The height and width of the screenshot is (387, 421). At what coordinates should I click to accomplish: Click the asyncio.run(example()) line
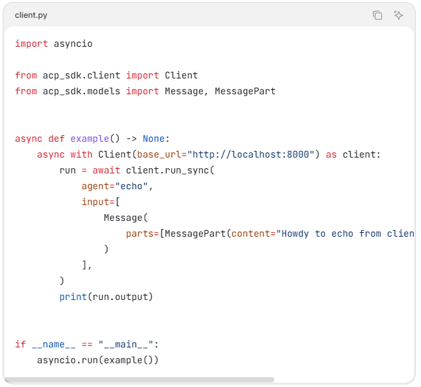click(x=98, y=360)
